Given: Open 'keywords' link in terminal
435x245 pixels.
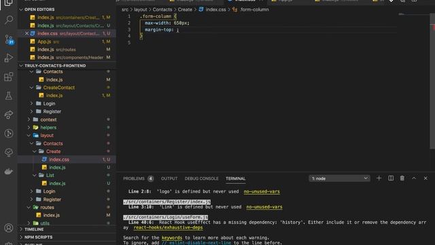Looking at the screenshot, I should pyautogui.click(x=172, y=238).
